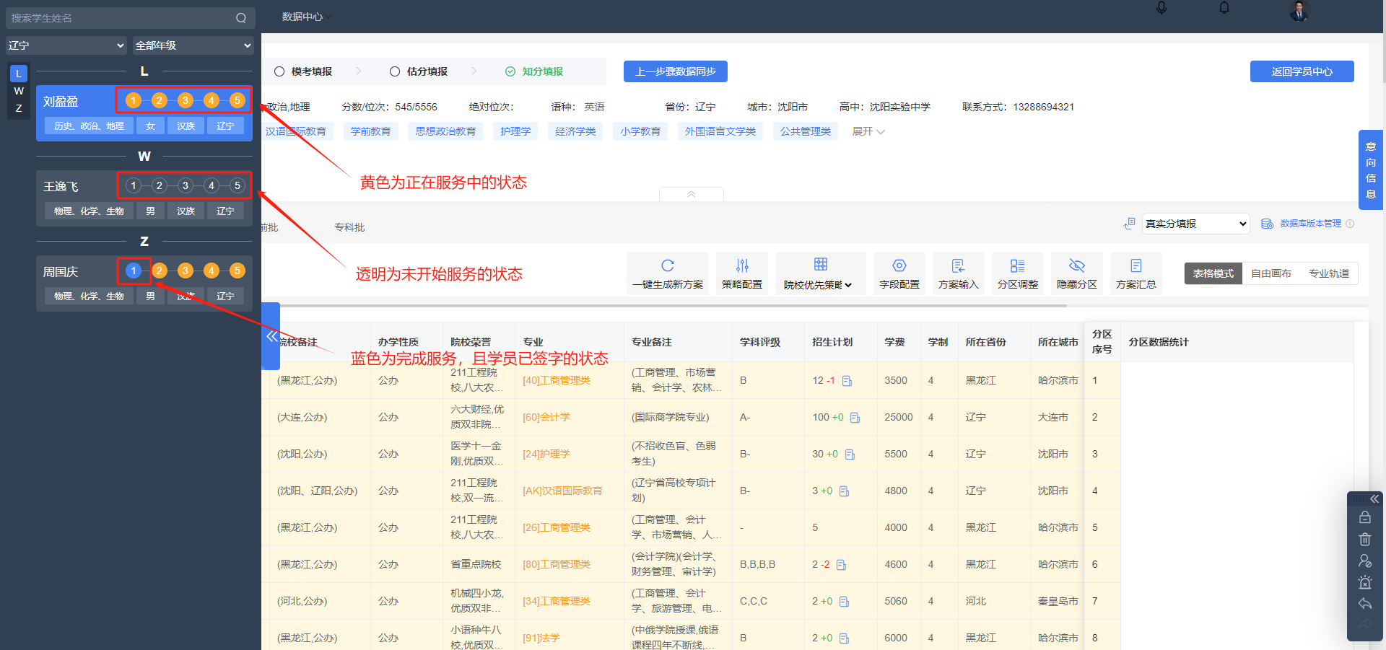
Task: Switch to 自由画布 view tab
Action: click(x=1271, y=273)
